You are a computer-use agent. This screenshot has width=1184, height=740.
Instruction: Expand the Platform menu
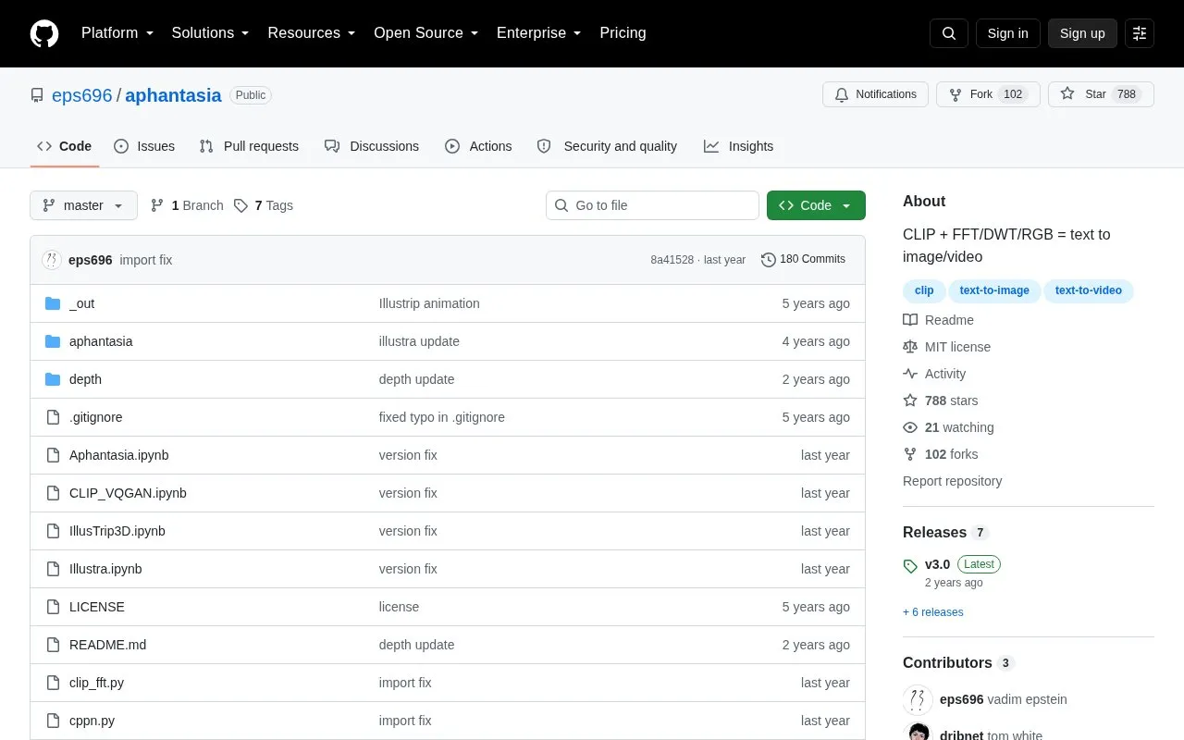tap(117, 33)
